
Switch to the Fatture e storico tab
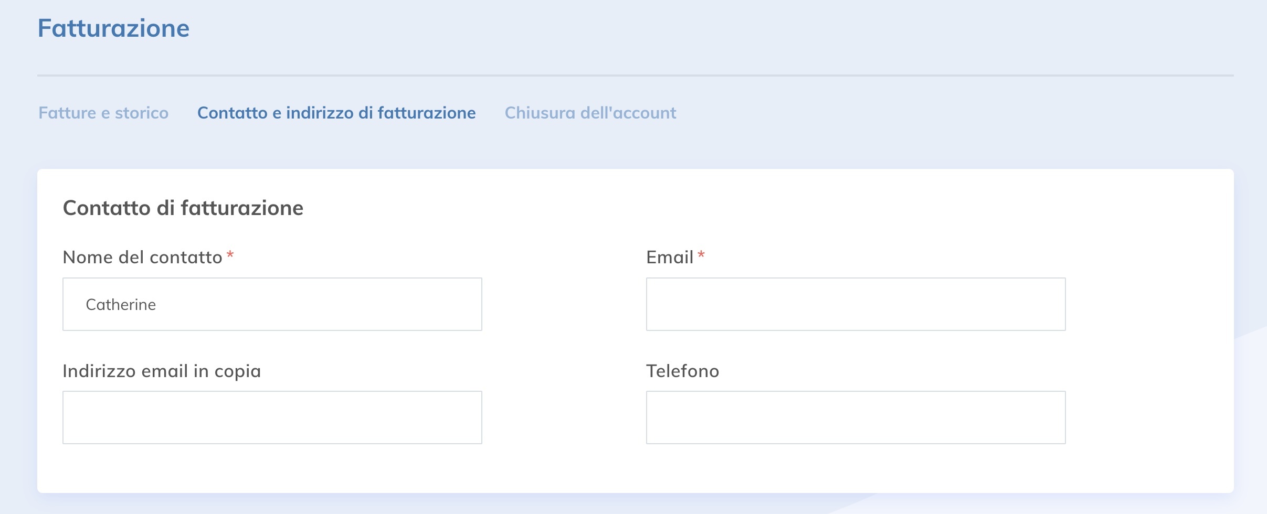[x=103, y=113]
